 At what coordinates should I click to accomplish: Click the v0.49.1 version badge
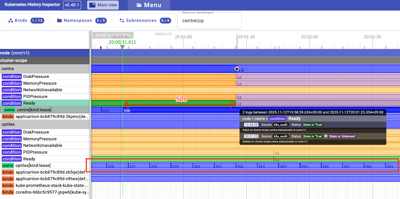coord(72,5)
